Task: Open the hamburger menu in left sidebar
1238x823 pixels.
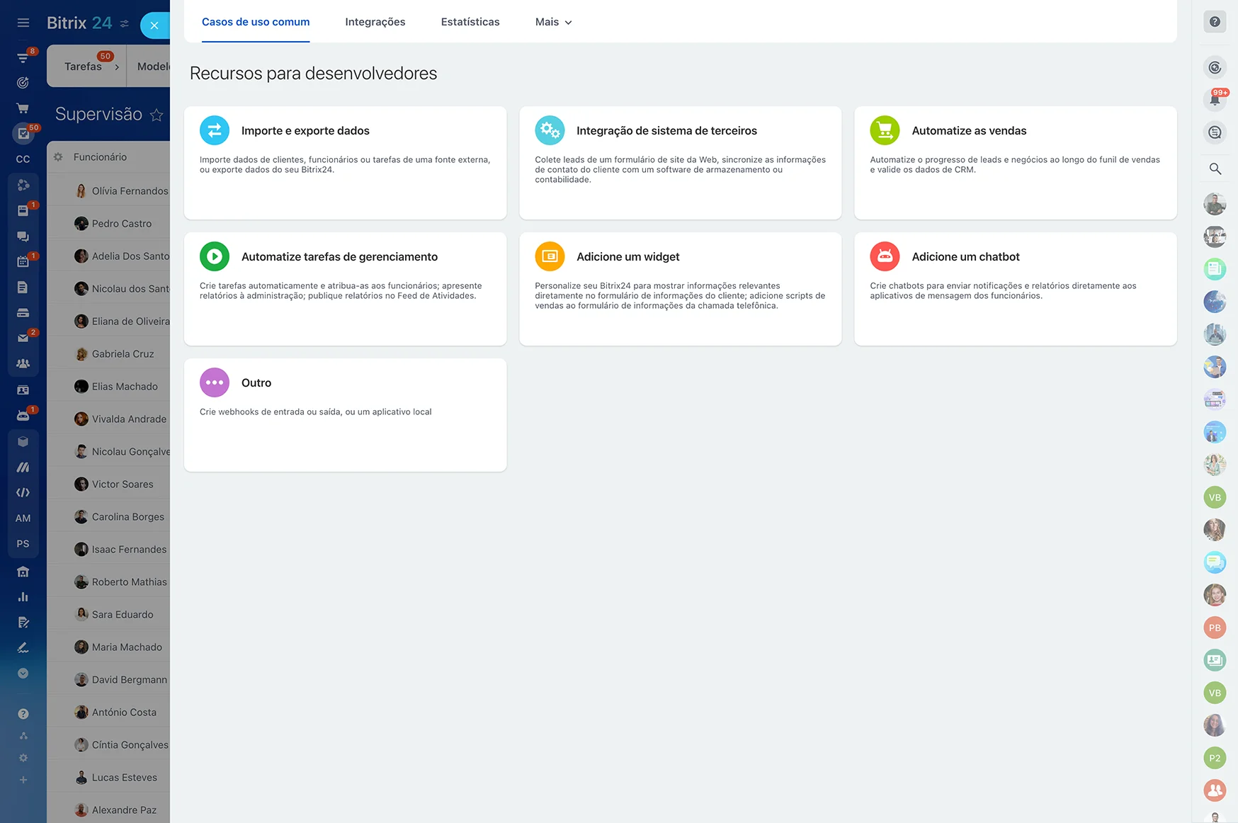Action: pyautogui.click(x=23, y=23)
